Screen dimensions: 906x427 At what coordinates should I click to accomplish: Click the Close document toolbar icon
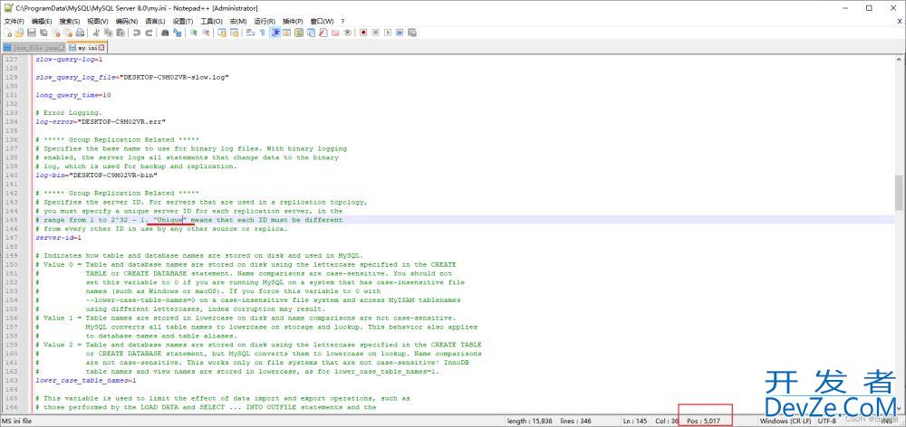tap(56, 33)
